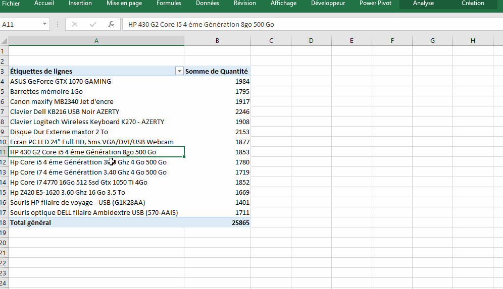Select the quantity value 2246
Image resolution: width=503 pixels, height=289 pixels.
(x=217, y=111)
